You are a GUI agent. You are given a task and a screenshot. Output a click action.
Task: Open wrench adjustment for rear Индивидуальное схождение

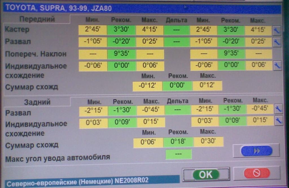click(278, 121)
